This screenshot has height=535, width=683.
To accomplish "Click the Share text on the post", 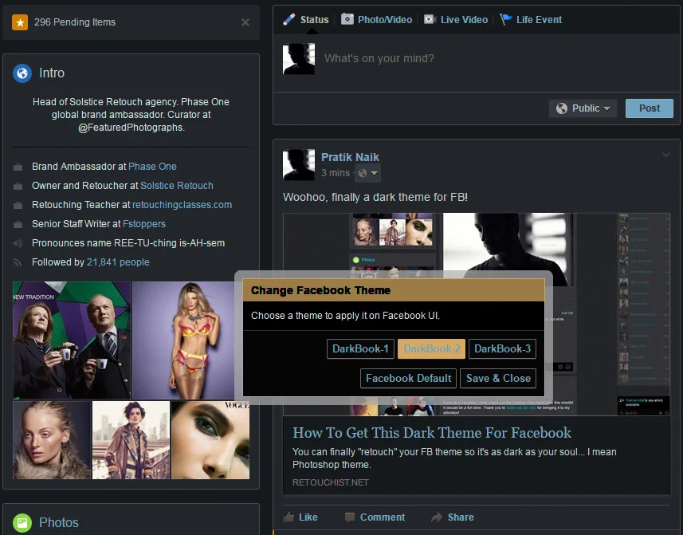I will pyautogui.click(x=461, y=517).
